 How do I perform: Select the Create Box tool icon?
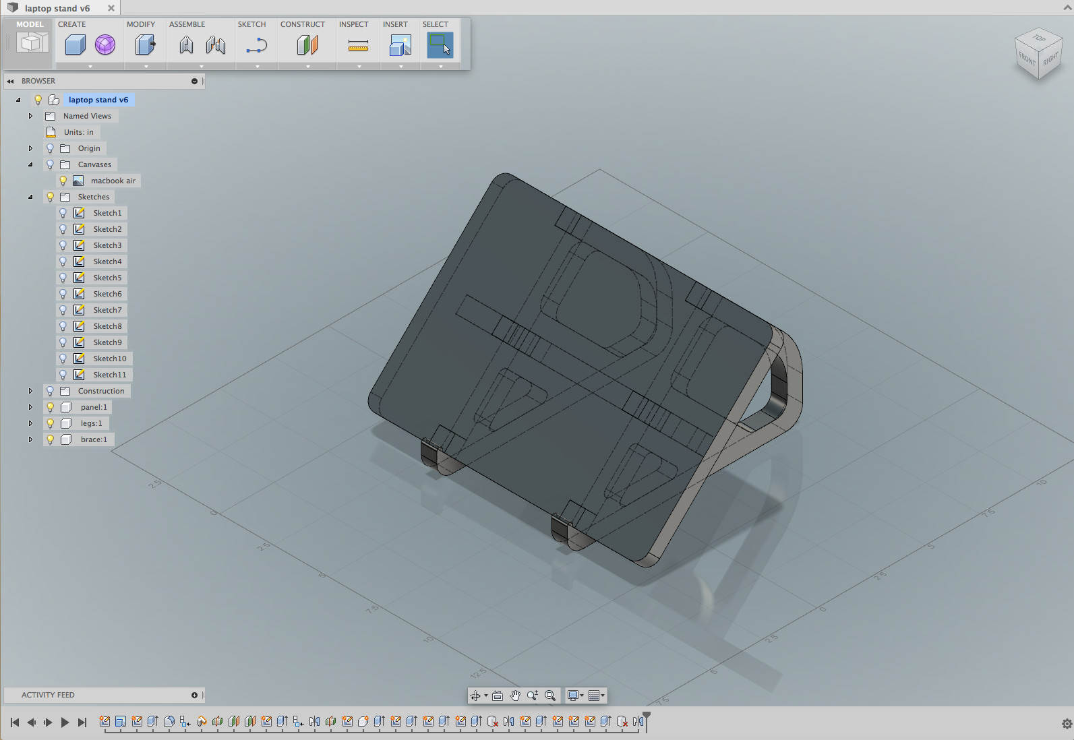(75, 45)
